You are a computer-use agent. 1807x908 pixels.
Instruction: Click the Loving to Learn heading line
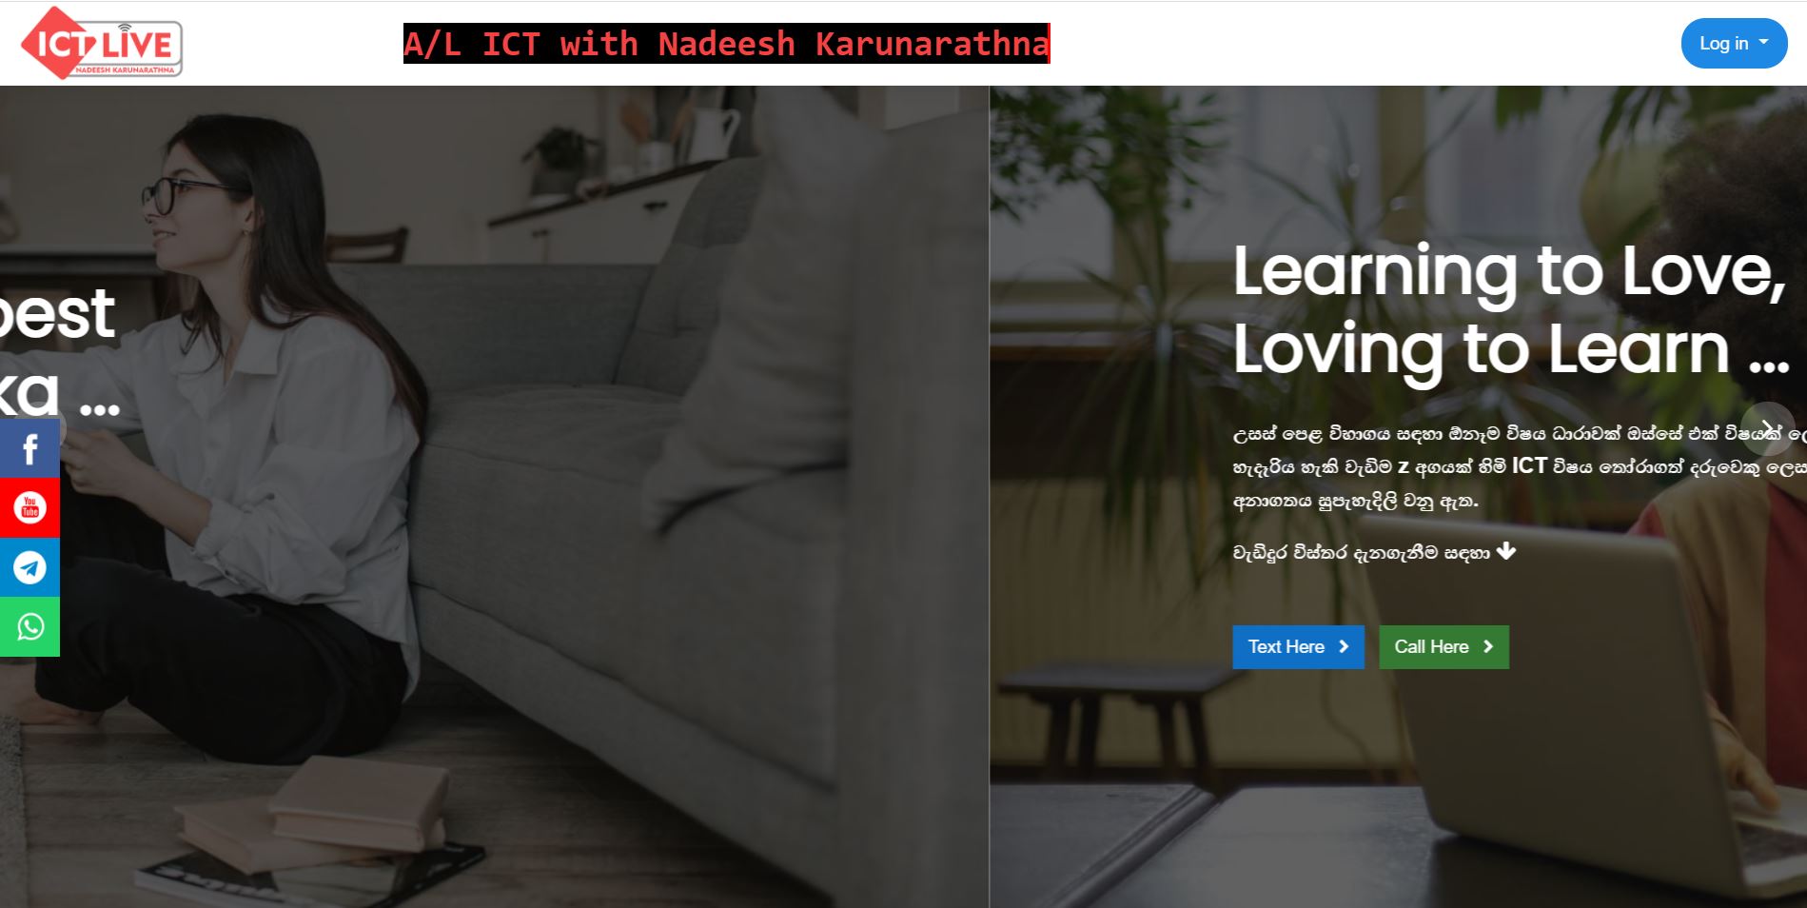(x=1511, y=349)
